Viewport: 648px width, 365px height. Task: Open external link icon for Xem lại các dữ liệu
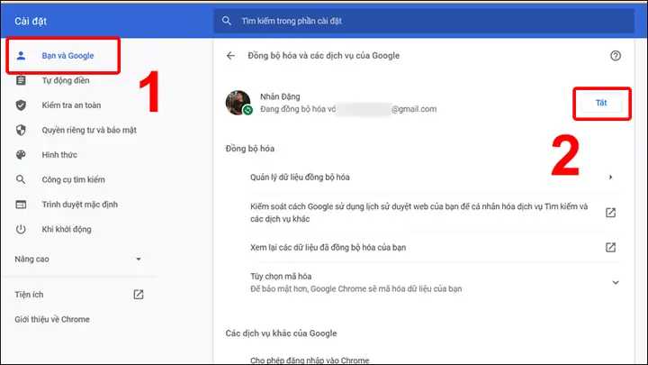coord(610,247)
